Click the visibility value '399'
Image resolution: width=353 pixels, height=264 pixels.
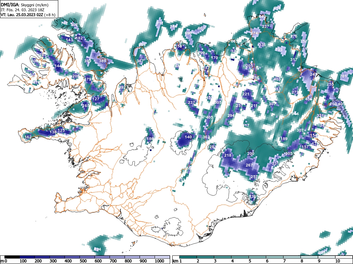coord(88,61)
